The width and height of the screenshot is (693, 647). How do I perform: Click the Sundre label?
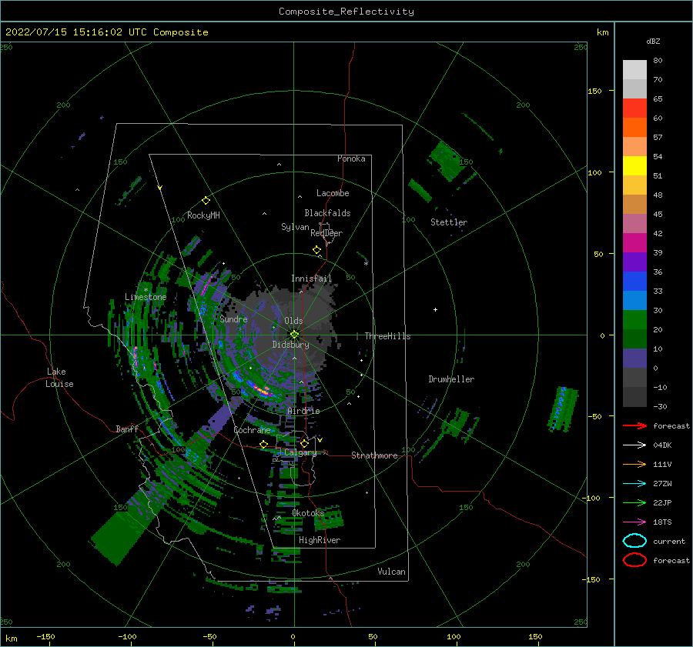(x=233, y=318)
